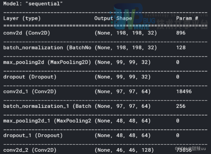Select the "Layer (type)" column header
This screenshot has width=211, height=154.
pos(22,18)
